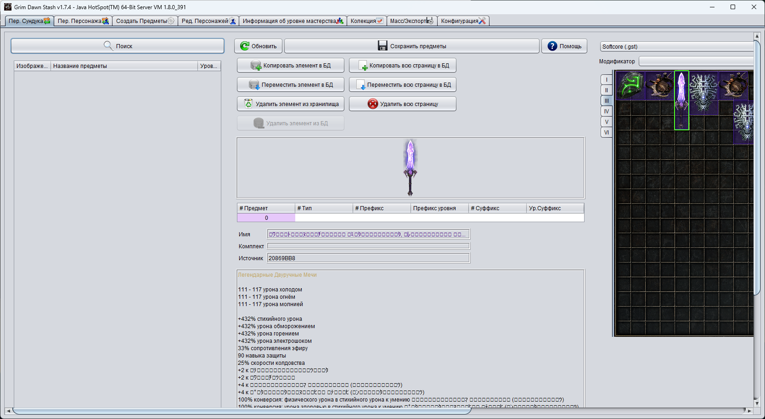The width and height of the screenshot is (765, 419).
Task: Click Переместить элемент в БД
Action: click(291, 85)
